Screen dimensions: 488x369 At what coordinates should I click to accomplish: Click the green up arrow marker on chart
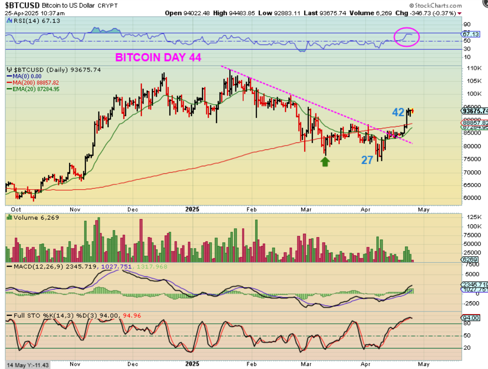[x=325, y=161]
